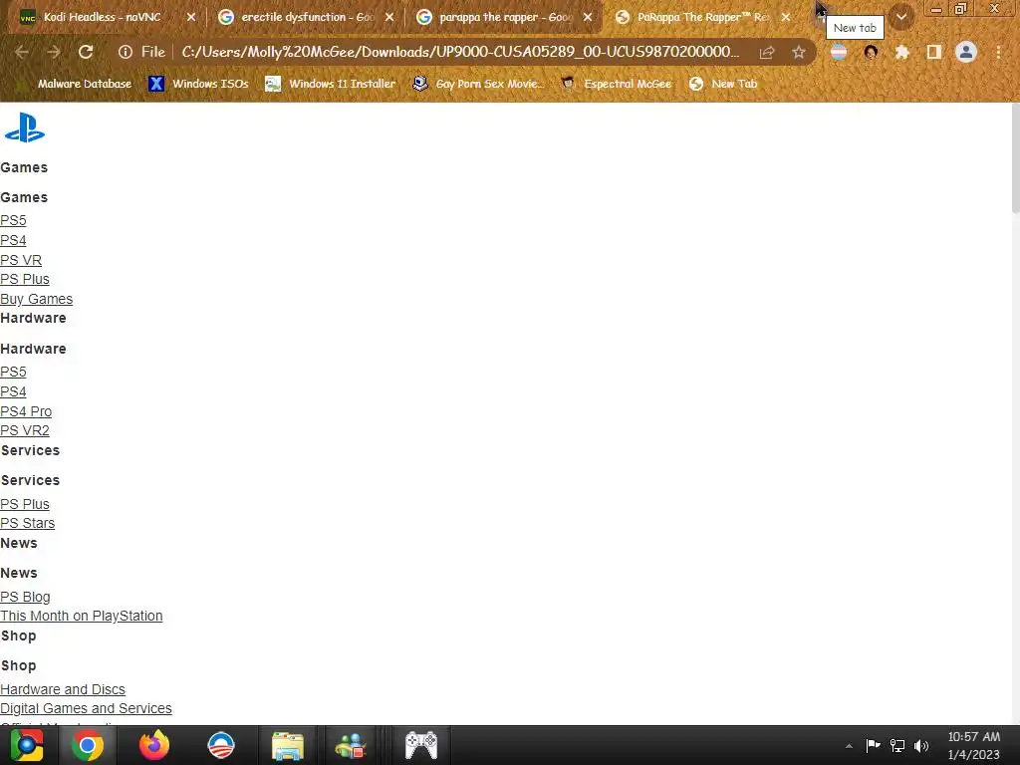
Task: Click the Chrome taskbar icon
Action: point(88,745)
